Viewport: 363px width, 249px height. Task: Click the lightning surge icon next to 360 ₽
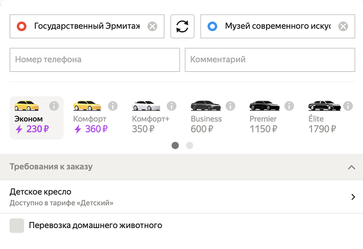(x=78, y=129)
